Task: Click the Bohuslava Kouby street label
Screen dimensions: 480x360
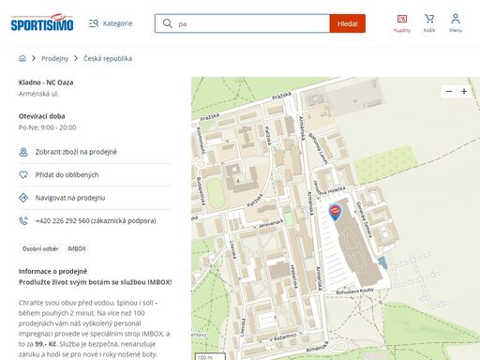Action: 355,292
